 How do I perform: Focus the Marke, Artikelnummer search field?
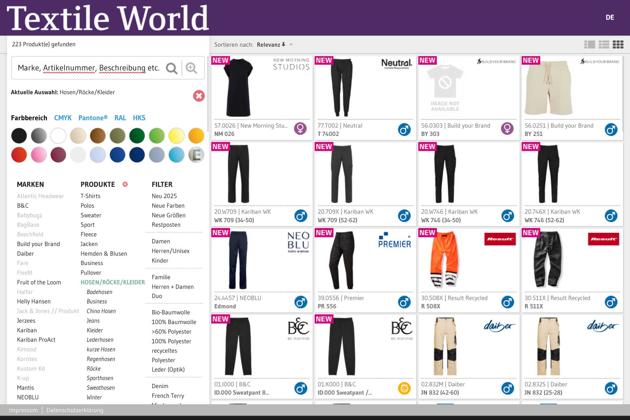[89, 68]
